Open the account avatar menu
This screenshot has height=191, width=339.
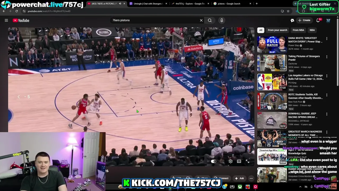(x=328, y=20)
